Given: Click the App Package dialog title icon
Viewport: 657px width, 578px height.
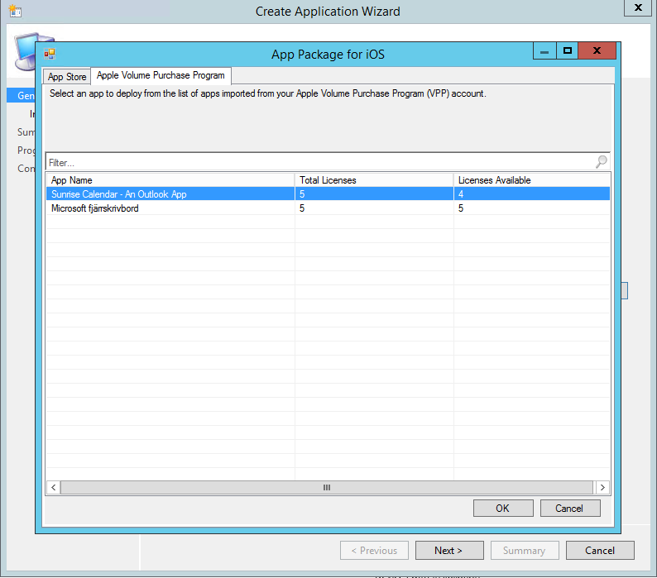Looking at the screenshot, I should 50,55.
